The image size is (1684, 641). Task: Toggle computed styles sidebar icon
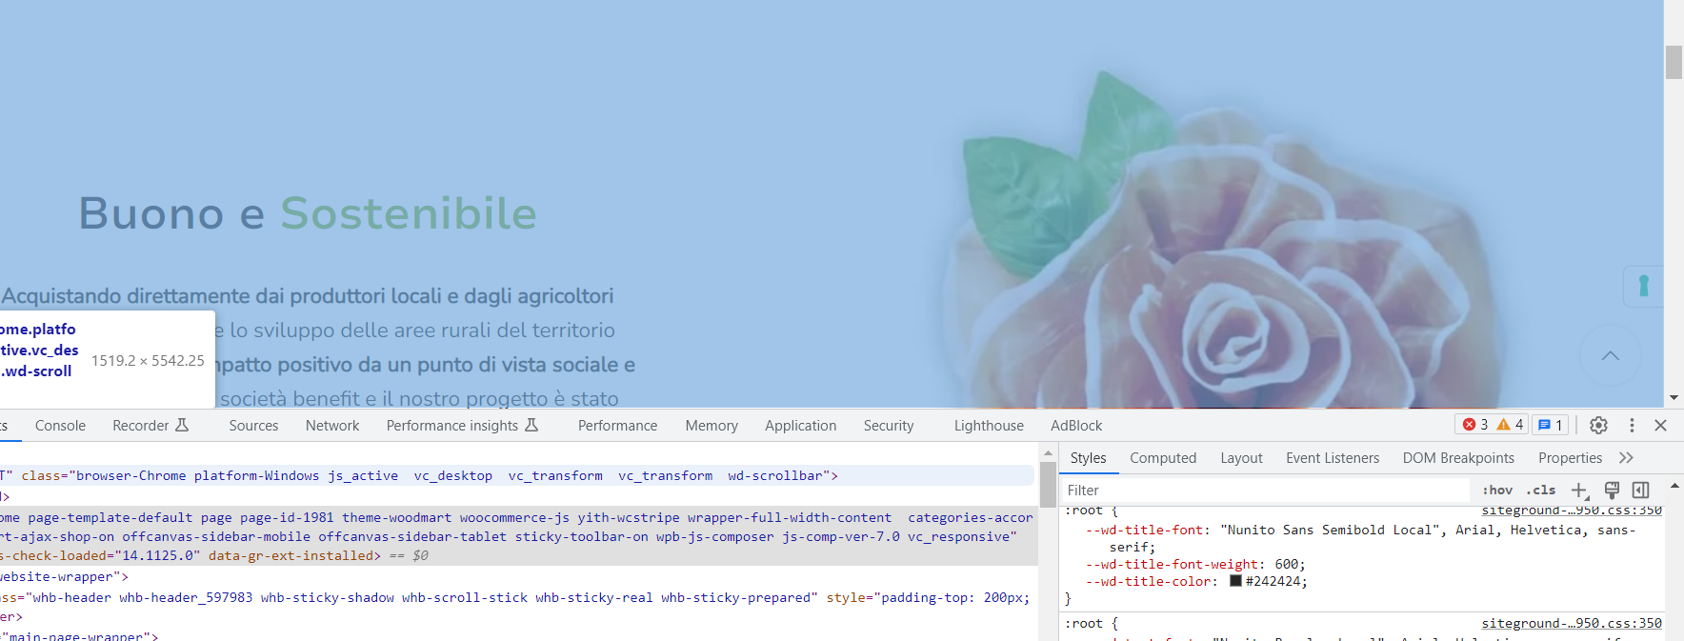pos(1641,491)
